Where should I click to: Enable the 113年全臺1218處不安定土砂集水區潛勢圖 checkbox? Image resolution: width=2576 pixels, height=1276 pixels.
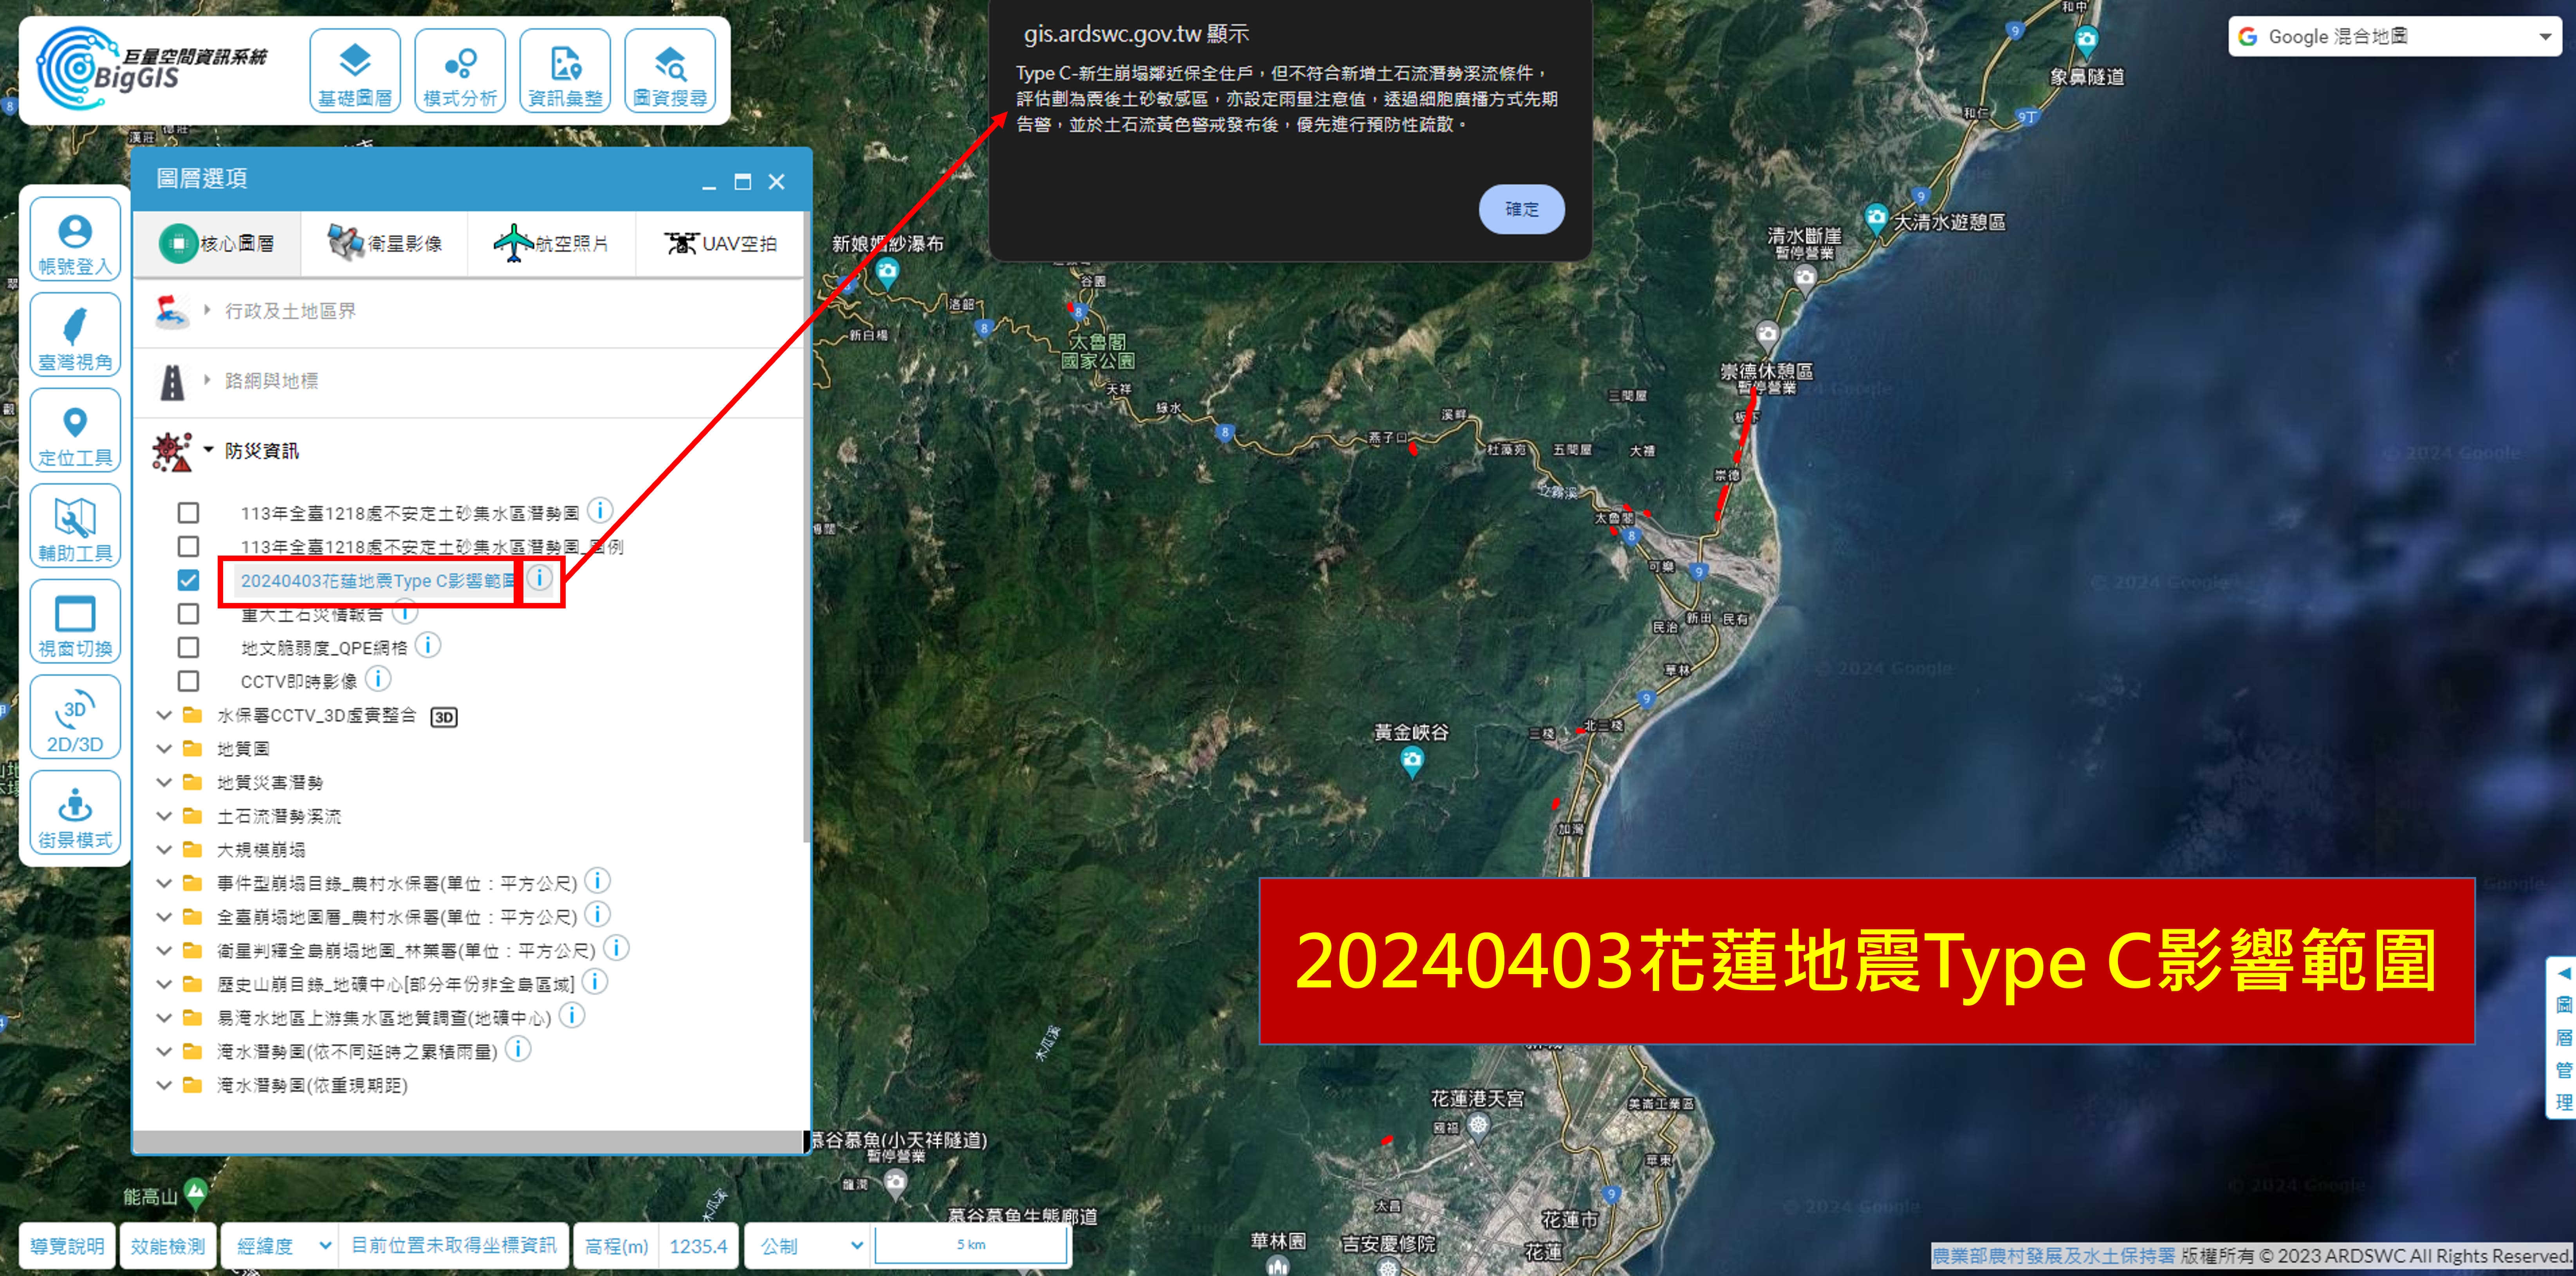pyautogui.click(x=188, y=513)
